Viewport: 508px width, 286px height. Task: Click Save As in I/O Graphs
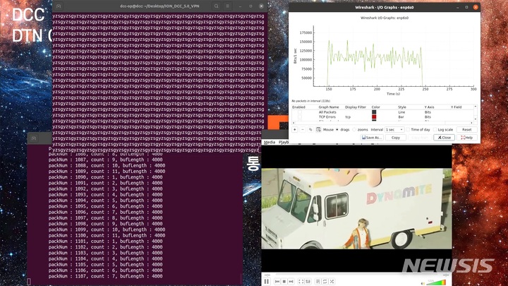tap(373, 138)
